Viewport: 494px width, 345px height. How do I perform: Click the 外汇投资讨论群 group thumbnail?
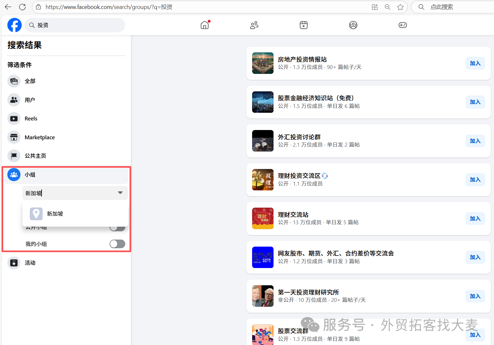click(x=263, y=141)
